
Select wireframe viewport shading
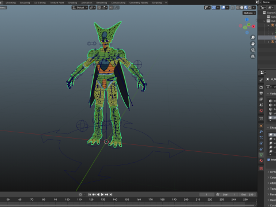click(x=238, y=7)
